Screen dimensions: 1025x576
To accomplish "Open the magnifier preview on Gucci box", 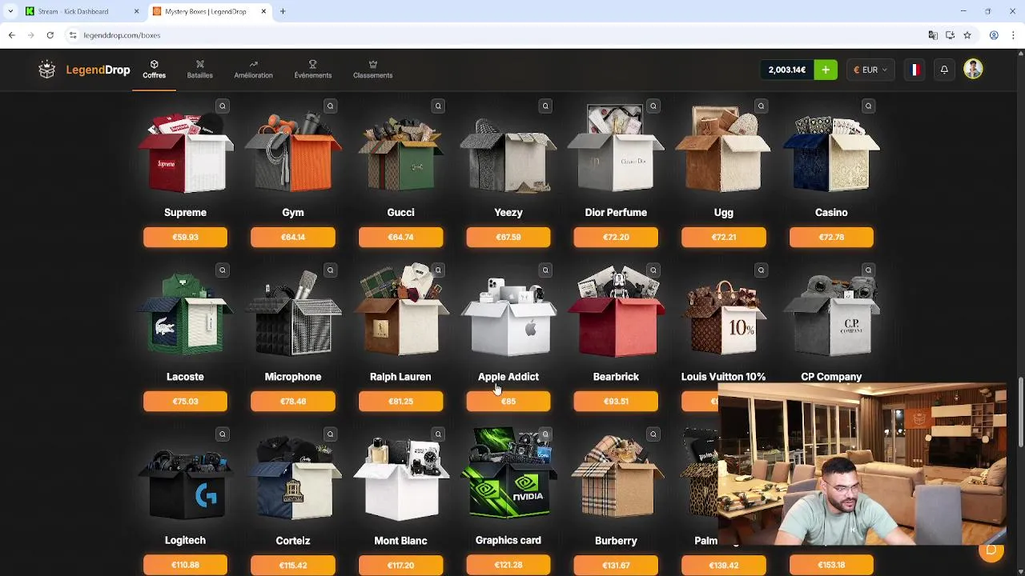I will click(438, 106).
